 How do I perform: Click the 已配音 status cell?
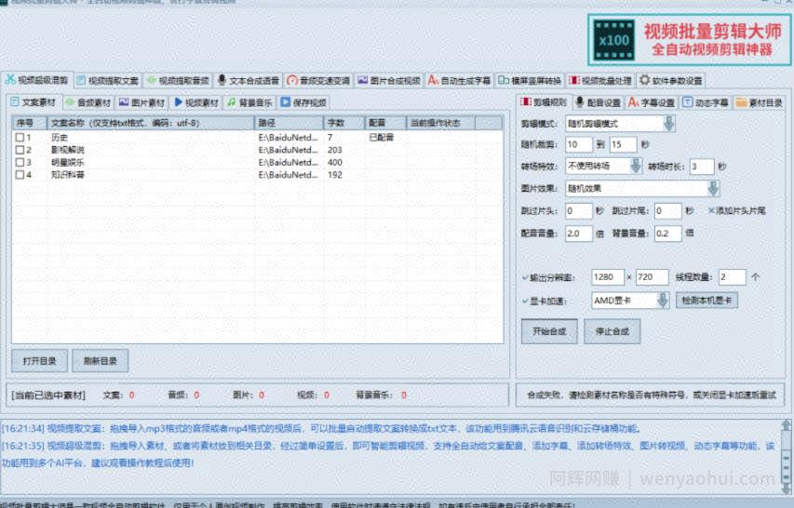(x=382, y=137)
